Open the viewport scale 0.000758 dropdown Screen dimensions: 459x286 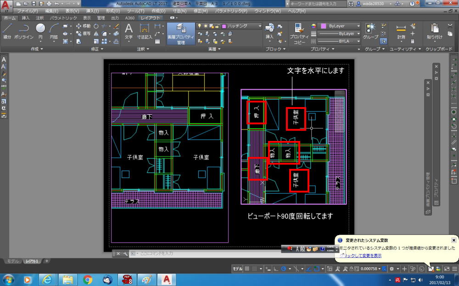point(370,269)
